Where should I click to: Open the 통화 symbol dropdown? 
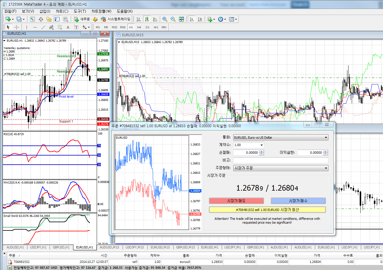click(280, 138)
